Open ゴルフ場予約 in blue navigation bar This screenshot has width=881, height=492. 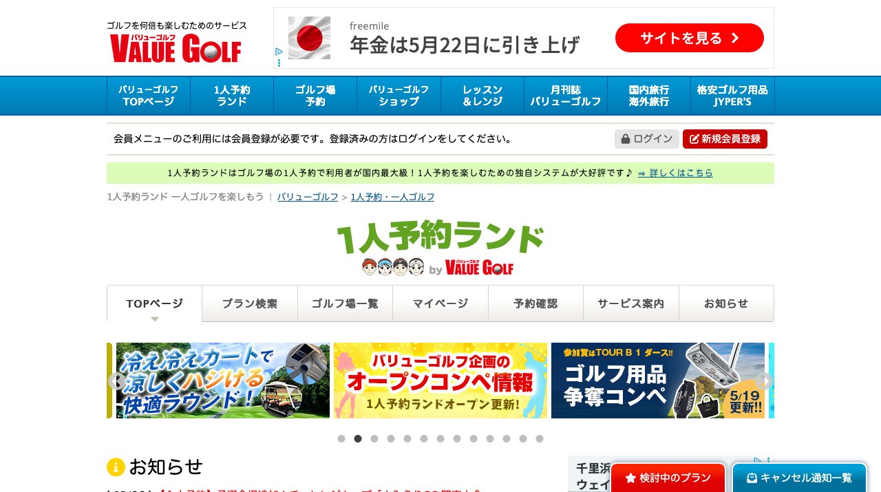315,96
